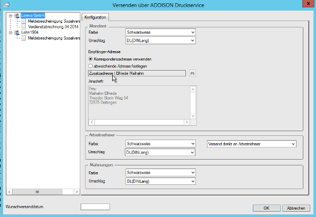Click Anschrift box scroll-down arrow
The image size is (316, 217).
[x=193, y=116]
